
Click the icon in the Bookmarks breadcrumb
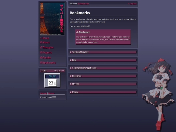[78, 4]
